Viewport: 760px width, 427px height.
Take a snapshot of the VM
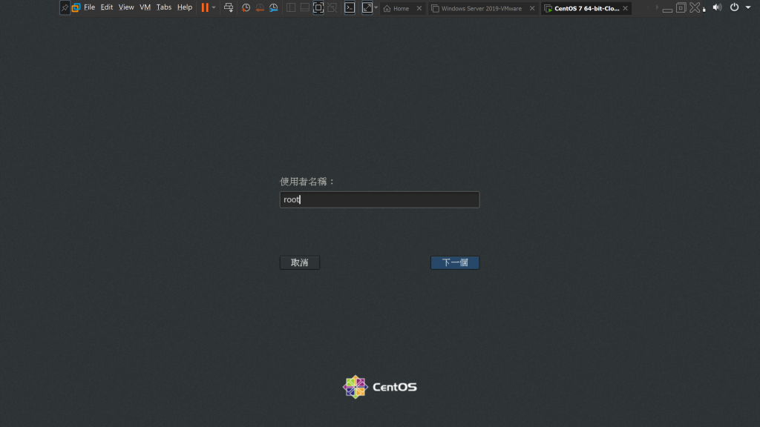pyautogui.click(x=246, y=7)
